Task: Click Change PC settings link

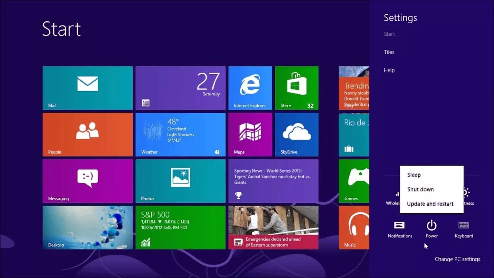Action: click(x=457, y=259)
